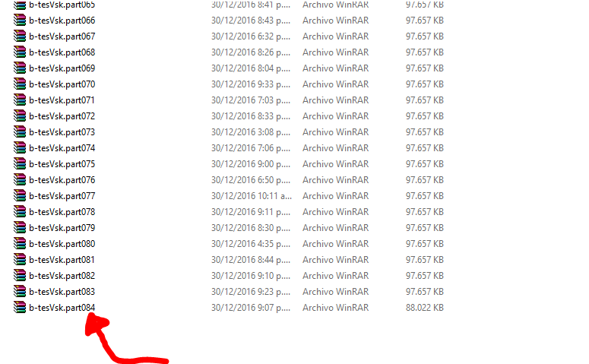Select file name b-tesVsk.part071
The width and height of the screenshot is (589, 364).
pos(62,100)
